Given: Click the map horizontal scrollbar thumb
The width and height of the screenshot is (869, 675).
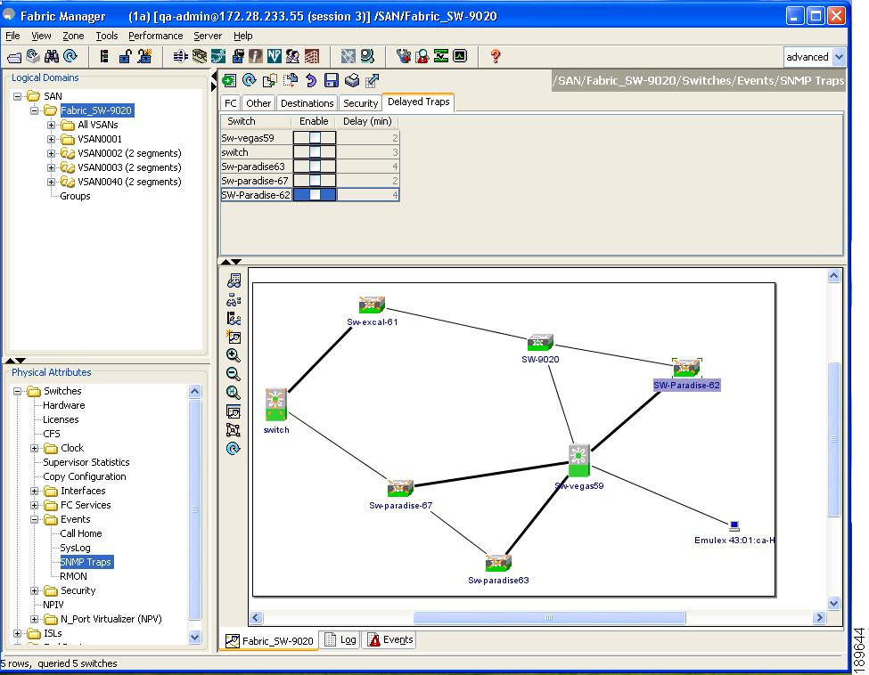Looking at the screenshot, I should pyautogui.click(x=549, y=617).
